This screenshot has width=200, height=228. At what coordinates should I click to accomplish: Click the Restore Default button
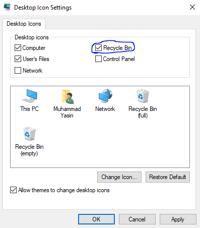[168, 177]
